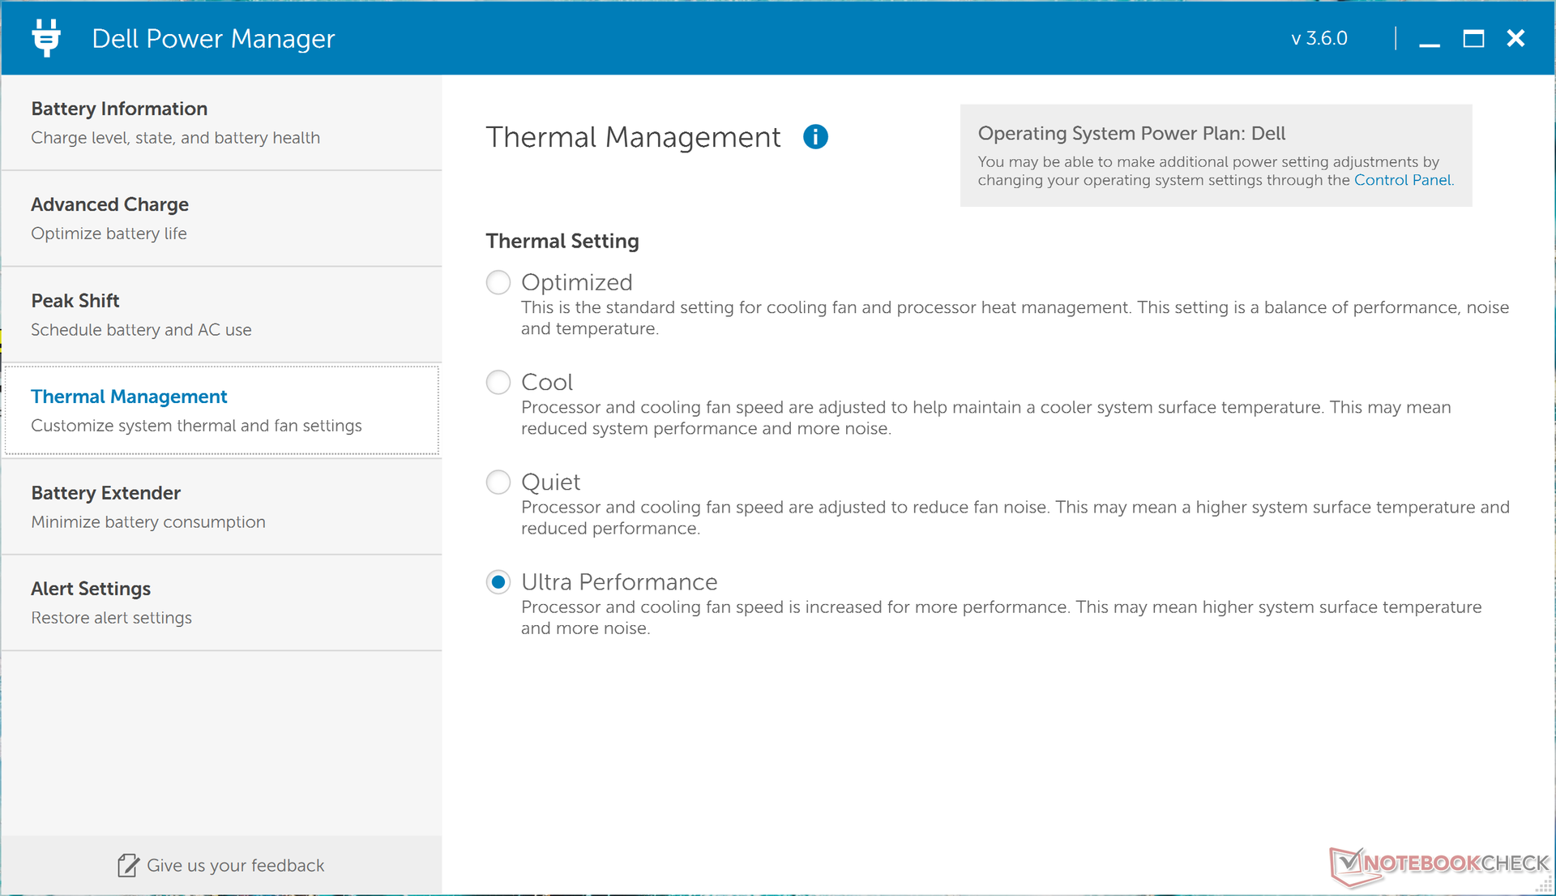Open the Thermal Management info icon
The width and height of the screenshot is (1556, 896).
pos(815,137)
